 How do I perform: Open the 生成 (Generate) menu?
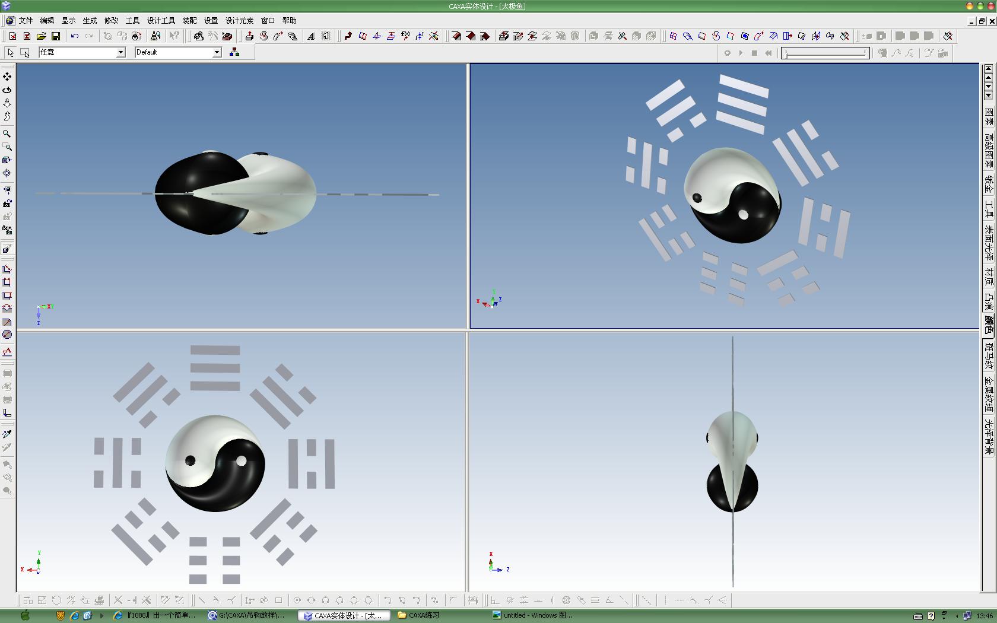[x=90, y=20]
